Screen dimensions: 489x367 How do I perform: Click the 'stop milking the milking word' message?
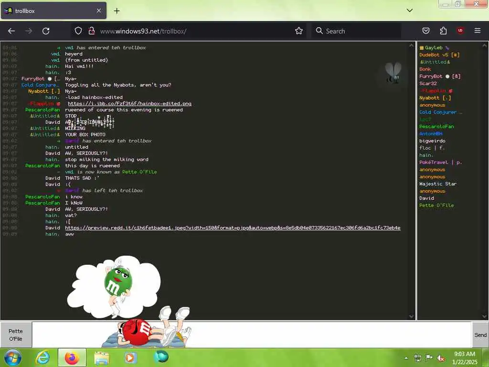(106, 160)
